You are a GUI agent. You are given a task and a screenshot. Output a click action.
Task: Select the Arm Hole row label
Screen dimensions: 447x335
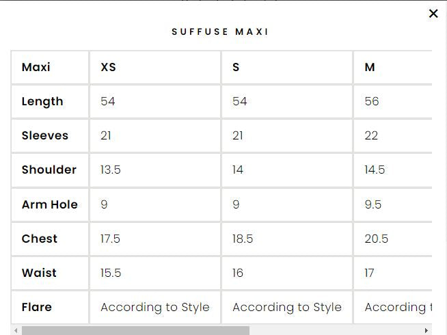coord(49,204)
